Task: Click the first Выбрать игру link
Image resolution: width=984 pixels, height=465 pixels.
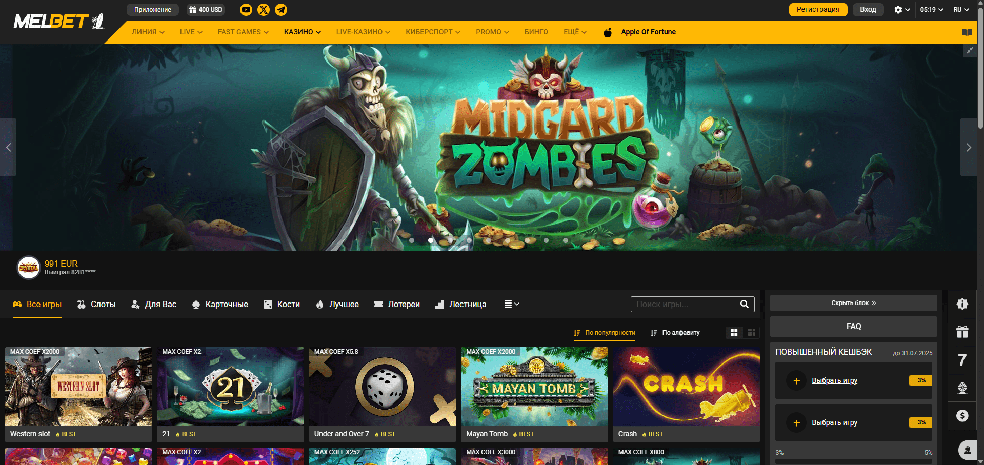Action: (834, 381)
